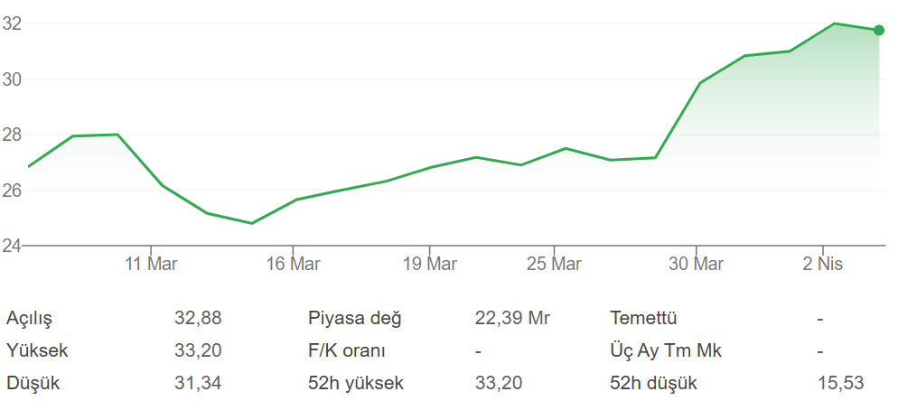Click the 19 Mar axis label
Viewport: 898px width, 410px height.
[429, 264]
